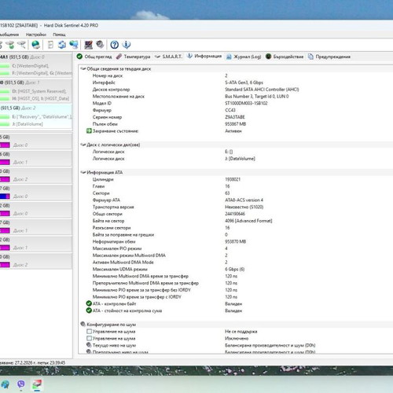The width and height of the screenshot is (393, 393).
Task: Click the disk with magnifier toolbar icon
Action: tap(22, 45)
